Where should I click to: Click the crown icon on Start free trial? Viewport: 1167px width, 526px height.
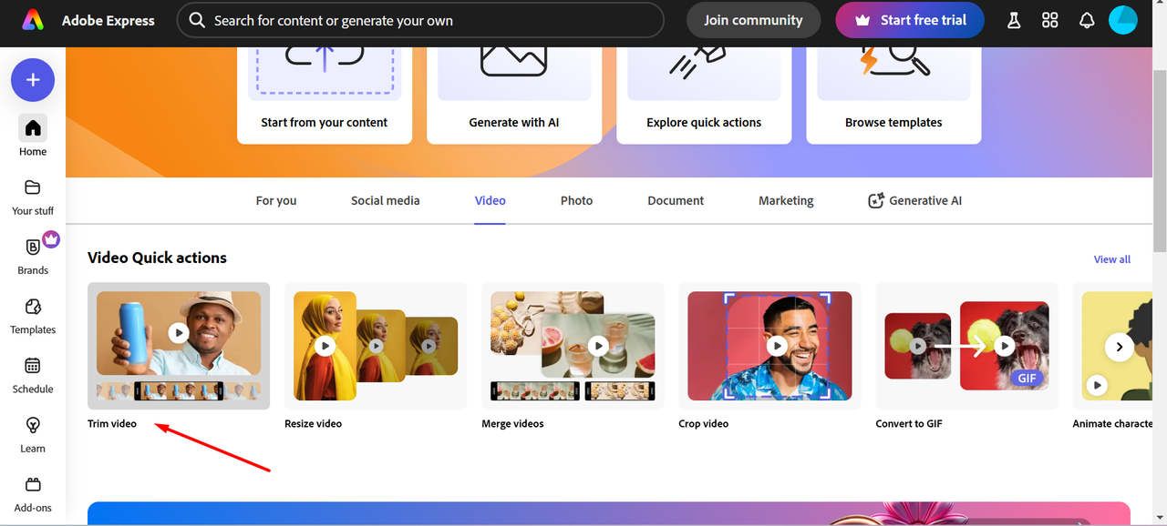coord(862,20)
